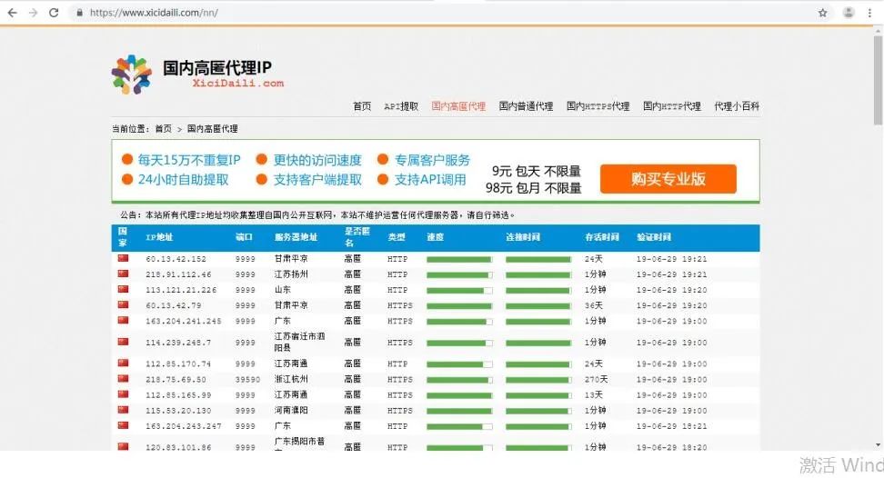884x478 pixels.
Task: Click IP address 218.91.112.46
Action: (x=178, y=274)
